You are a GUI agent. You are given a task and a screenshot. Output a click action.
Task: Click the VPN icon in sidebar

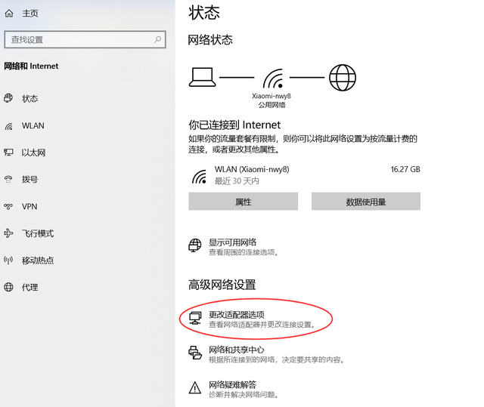pyautogui.click(x=8, y=206)
